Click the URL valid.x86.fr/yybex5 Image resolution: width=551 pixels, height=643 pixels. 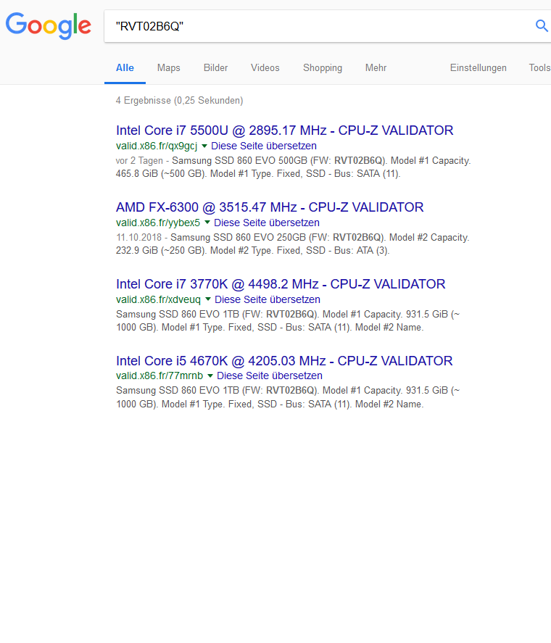158,223
